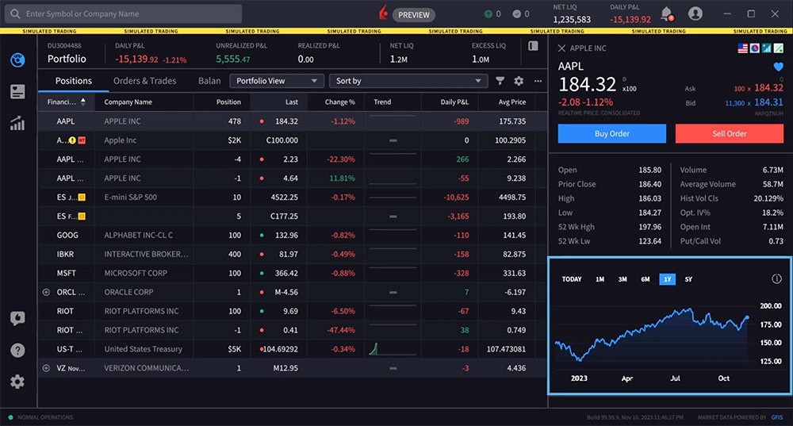Image resolution: width=793 pixels, height=426 pixels.
Task: Click the user account profile icon
Action: [695, 14]
